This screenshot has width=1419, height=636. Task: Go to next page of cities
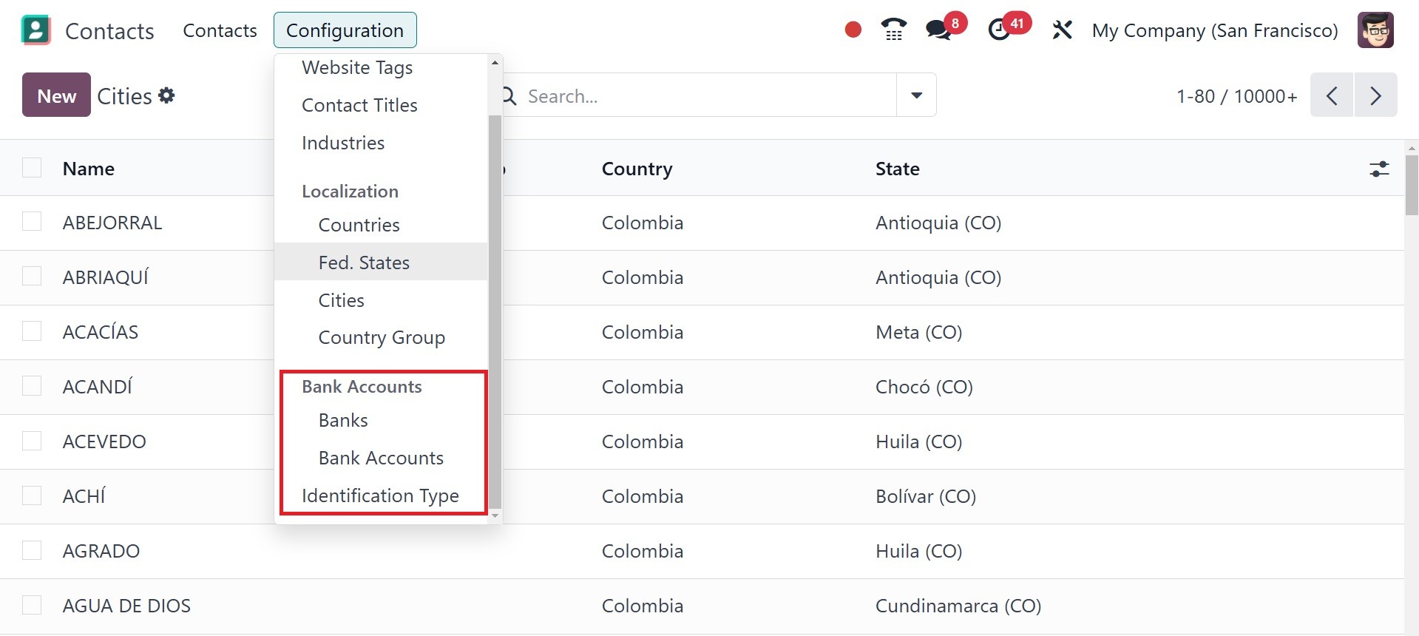click(x=1375, y=95)
